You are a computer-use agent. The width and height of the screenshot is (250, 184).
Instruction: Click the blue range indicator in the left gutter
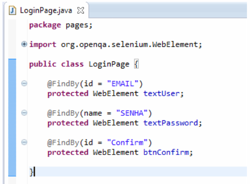pyautogui.click(x=12, y=117)
